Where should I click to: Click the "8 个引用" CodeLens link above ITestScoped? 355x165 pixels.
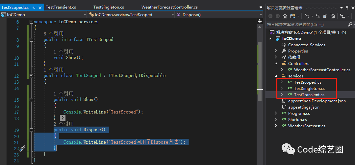pyautogui.click(x=53, y=34)
